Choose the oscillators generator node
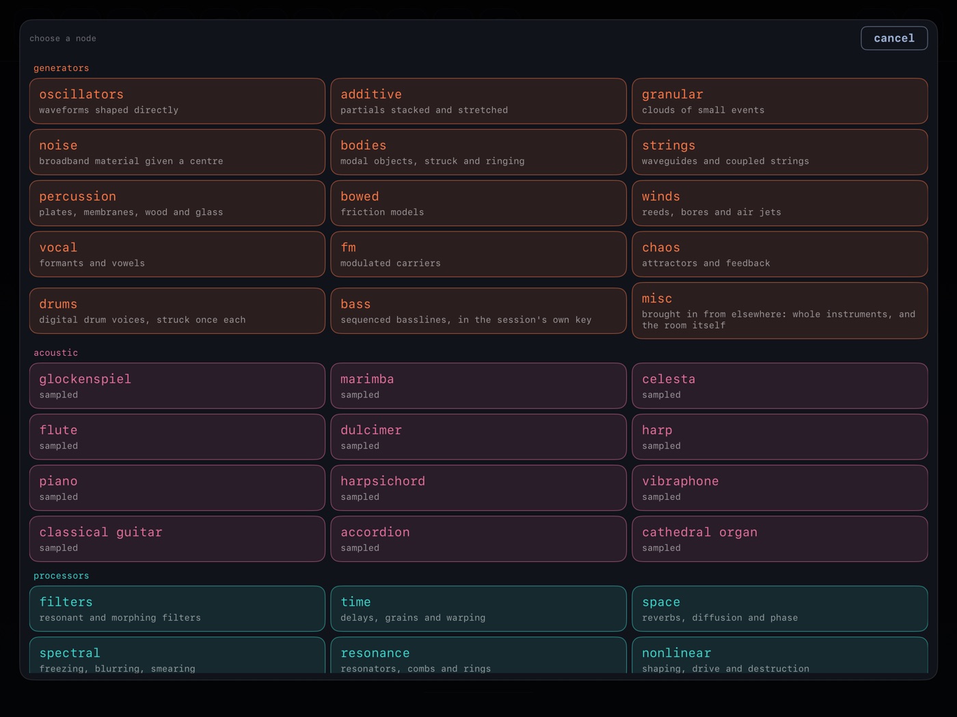 177,101
